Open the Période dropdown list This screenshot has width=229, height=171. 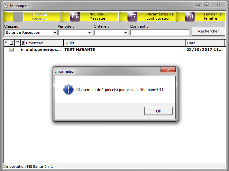[89, 32]
